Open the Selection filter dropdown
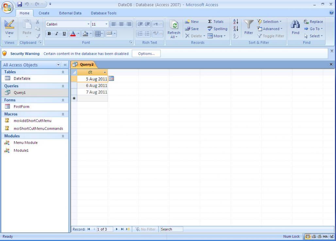 click(269, 22)
